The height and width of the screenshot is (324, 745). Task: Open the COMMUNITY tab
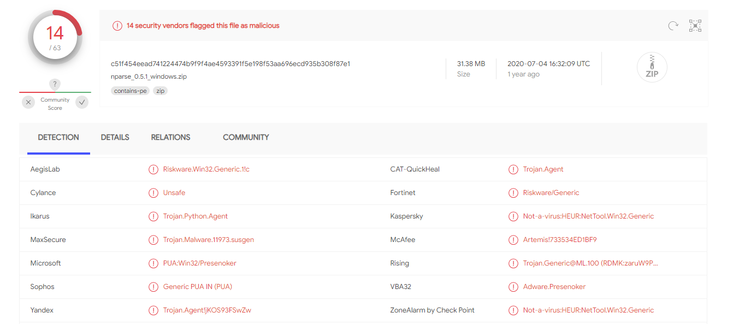coord(246,137)
